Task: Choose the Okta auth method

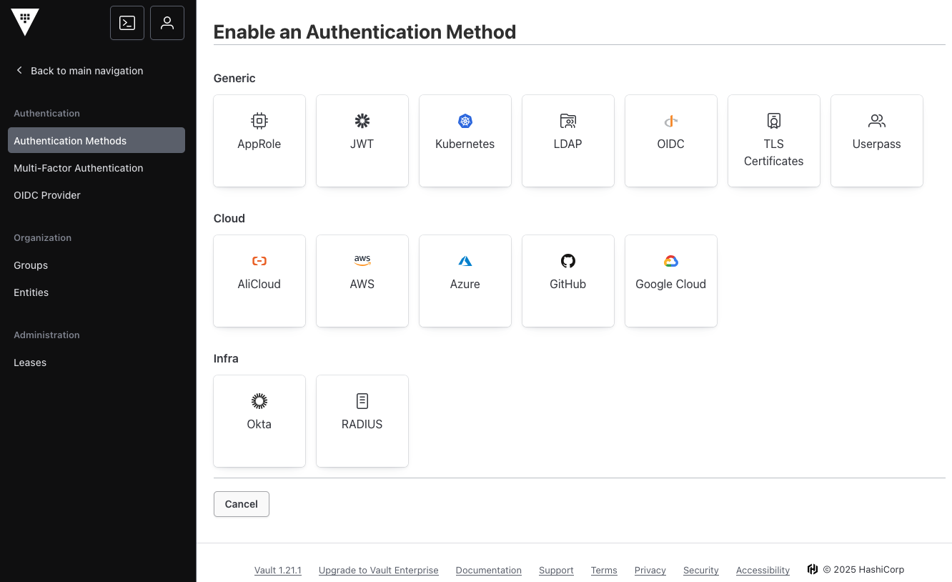Action: [259, 421]
